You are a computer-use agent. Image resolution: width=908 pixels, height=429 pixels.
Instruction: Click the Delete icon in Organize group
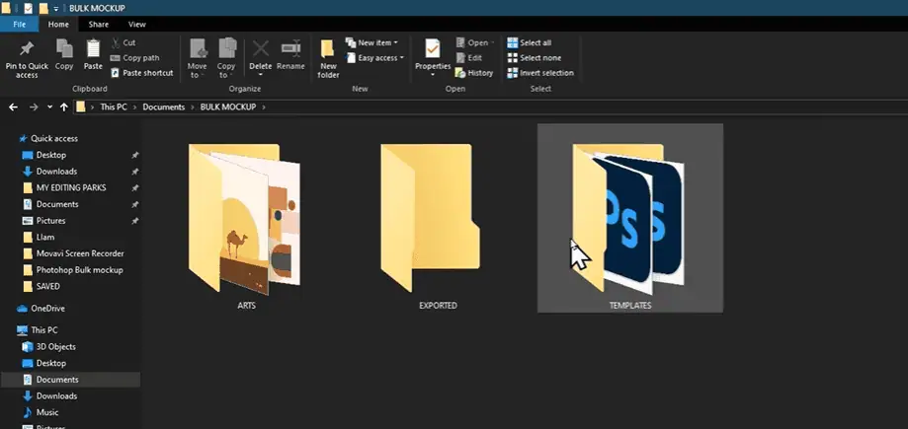click(260, 49)
